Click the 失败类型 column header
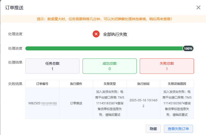206x135 pixels. 110,84
